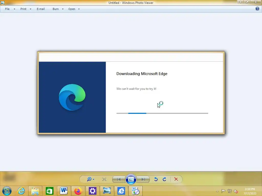The height and width of the screenshot is (196, 262).
Task: Go to the next photo
Action: (x=143, y=179)
